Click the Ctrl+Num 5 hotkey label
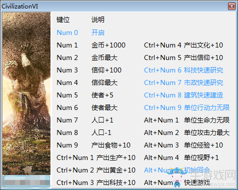Viewport: 238px width, 190px height. (x=162, y=57)
